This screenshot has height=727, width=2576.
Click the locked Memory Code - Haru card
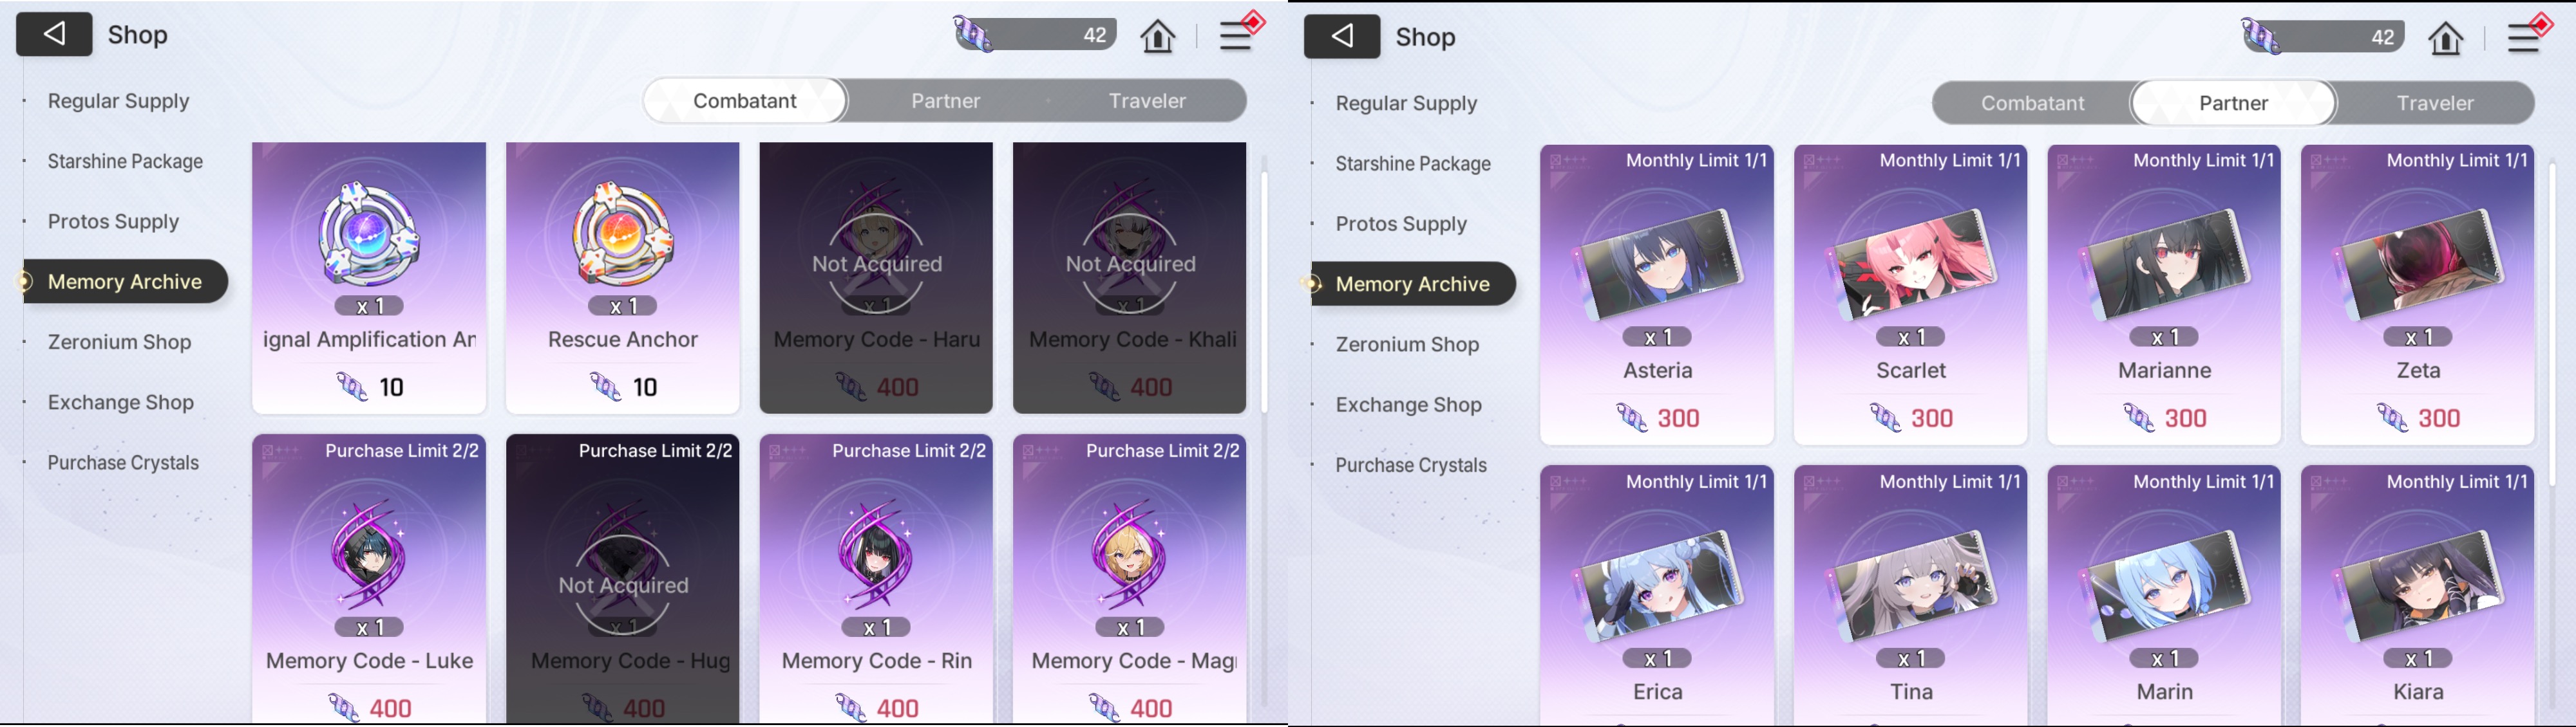point(876,278)
